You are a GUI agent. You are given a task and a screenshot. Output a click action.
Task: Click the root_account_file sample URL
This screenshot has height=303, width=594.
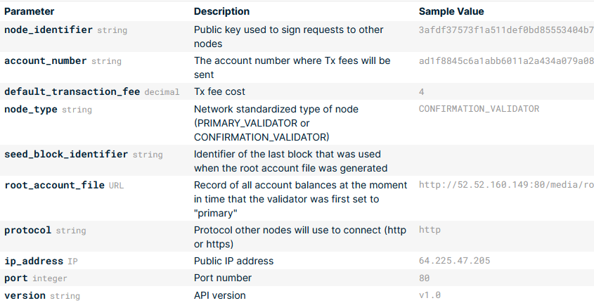click(x=505, y=186)
